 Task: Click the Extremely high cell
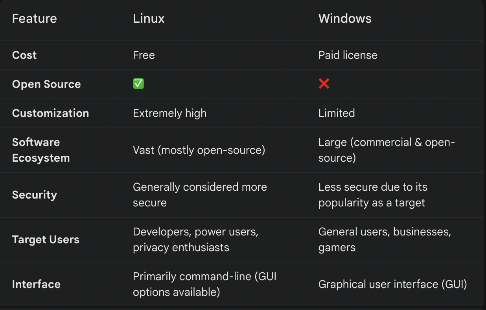click(x=169, y=113)
